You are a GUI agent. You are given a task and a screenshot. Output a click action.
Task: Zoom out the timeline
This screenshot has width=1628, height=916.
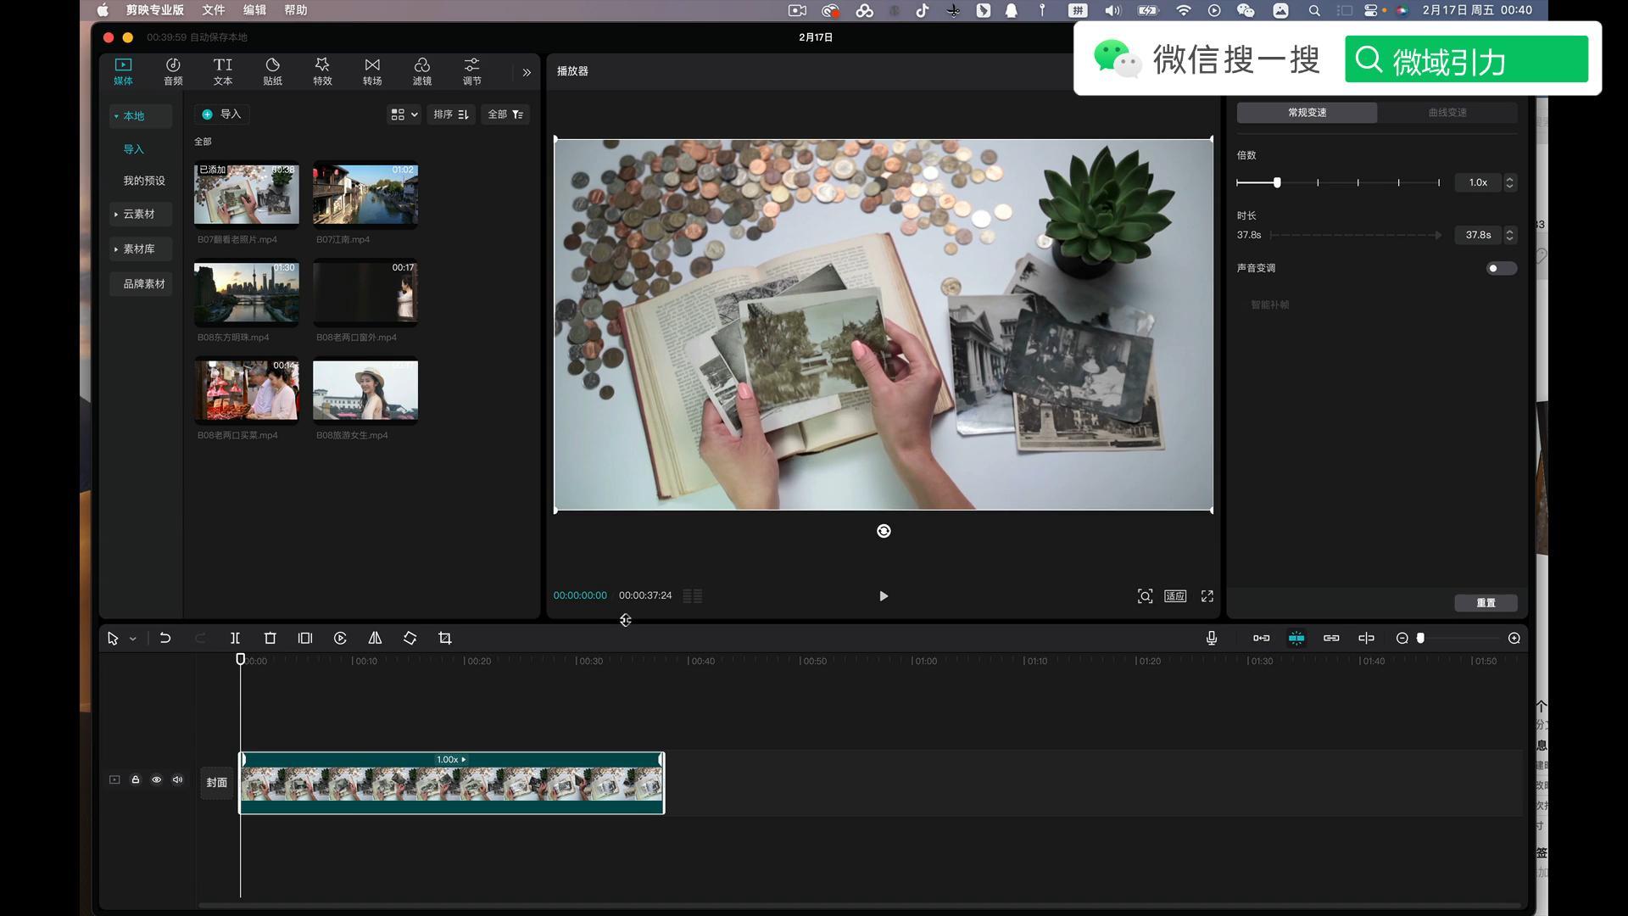coord(1402,639)
